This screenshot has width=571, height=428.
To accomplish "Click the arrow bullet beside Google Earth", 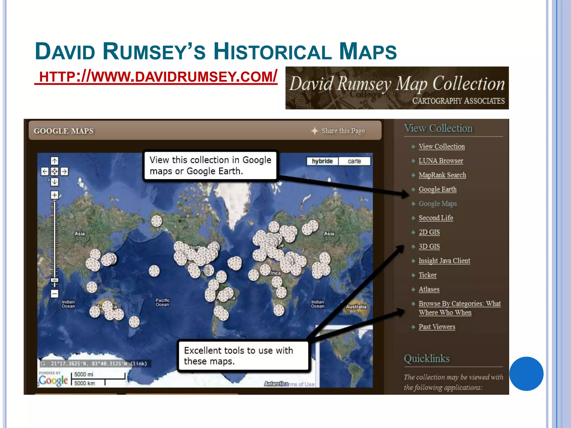I will (x=413, y=189).
